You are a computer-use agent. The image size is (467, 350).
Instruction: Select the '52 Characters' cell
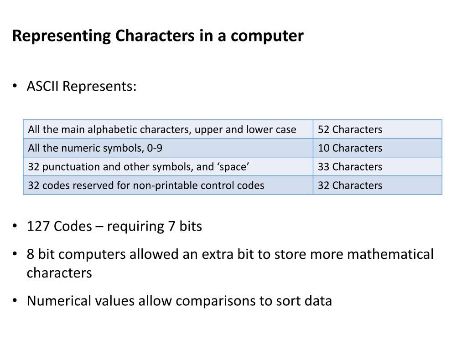(x=377, y=129)
